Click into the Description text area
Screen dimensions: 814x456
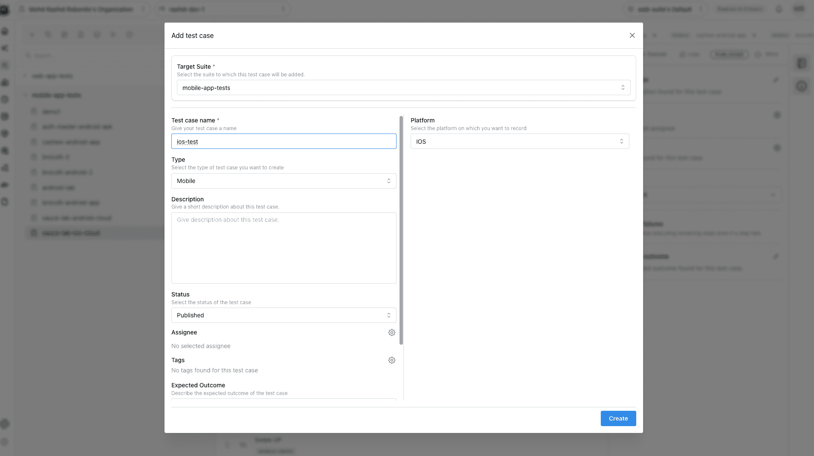click(x=284, y=248)
